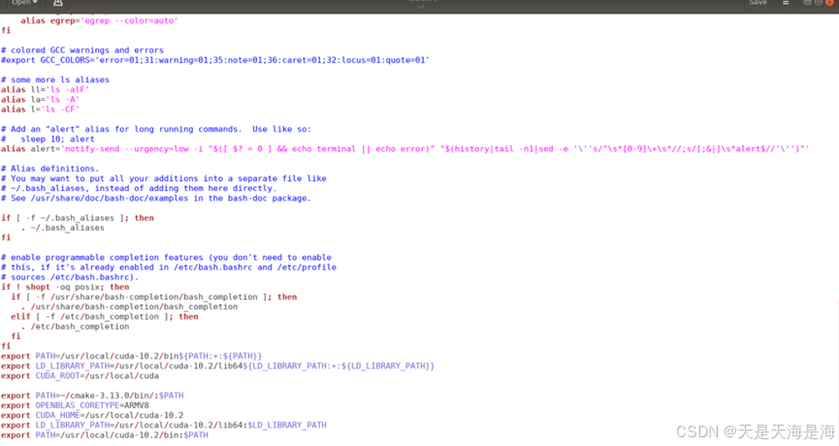
Task: Click the line 'export CUDA_ROOT=/usr/local/cuda'
Action: (x=80, y=376)
